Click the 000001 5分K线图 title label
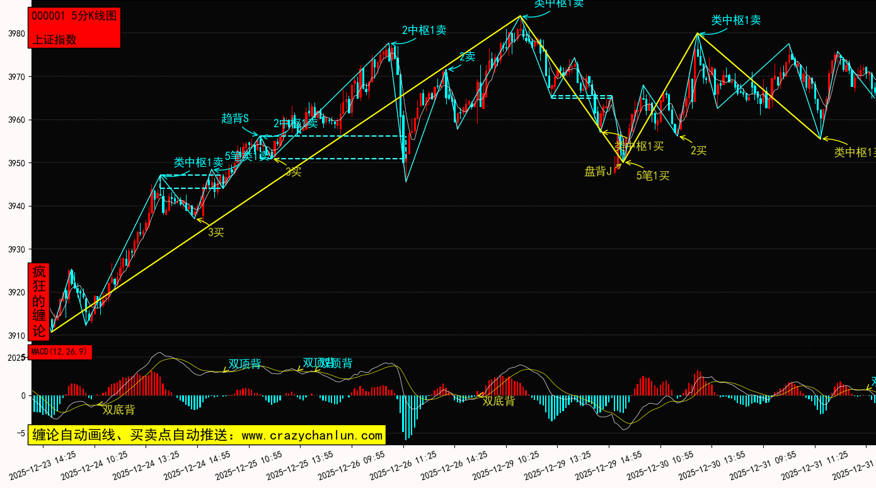Viewport: 876px width, 488px height. (74, 16)
